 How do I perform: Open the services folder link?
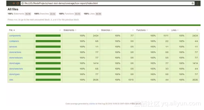pos(13,47)
